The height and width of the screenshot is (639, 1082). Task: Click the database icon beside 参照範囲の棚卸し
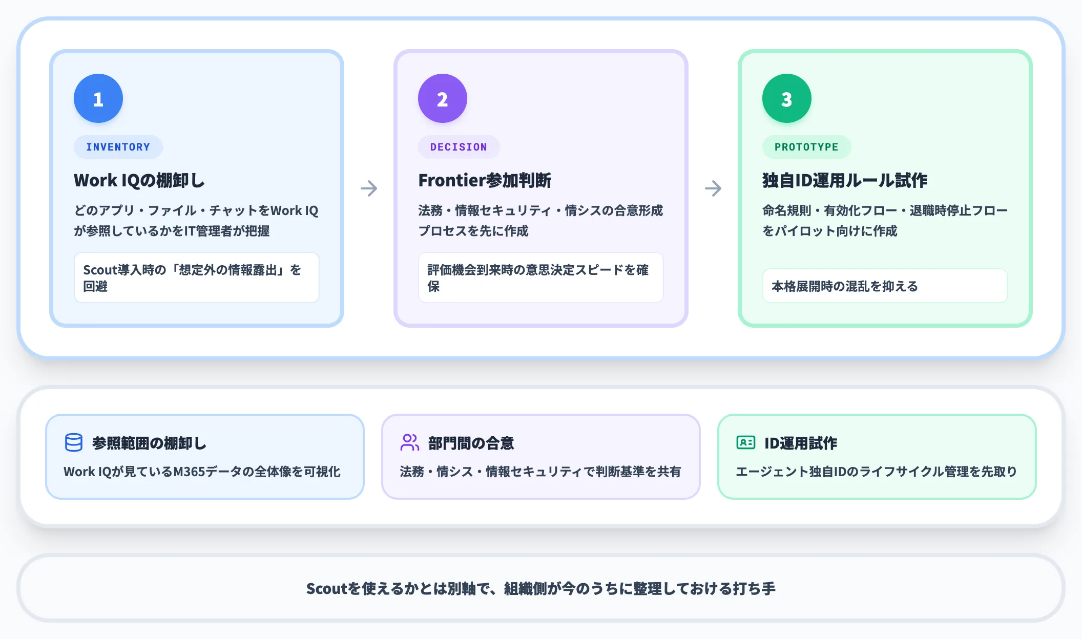tap(74, 442)
